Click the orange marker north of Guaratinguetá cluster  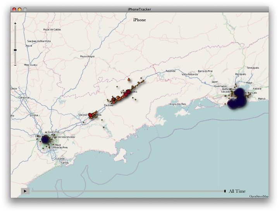pos(129,80)
